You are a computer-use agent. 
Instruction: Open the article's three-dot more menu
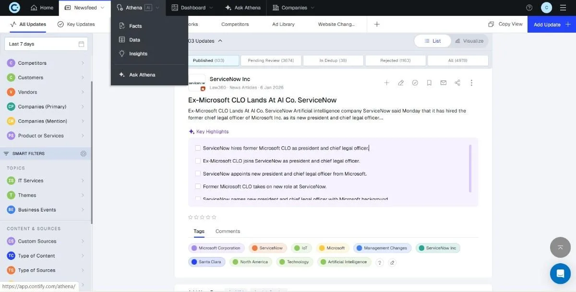click(471, 83)
